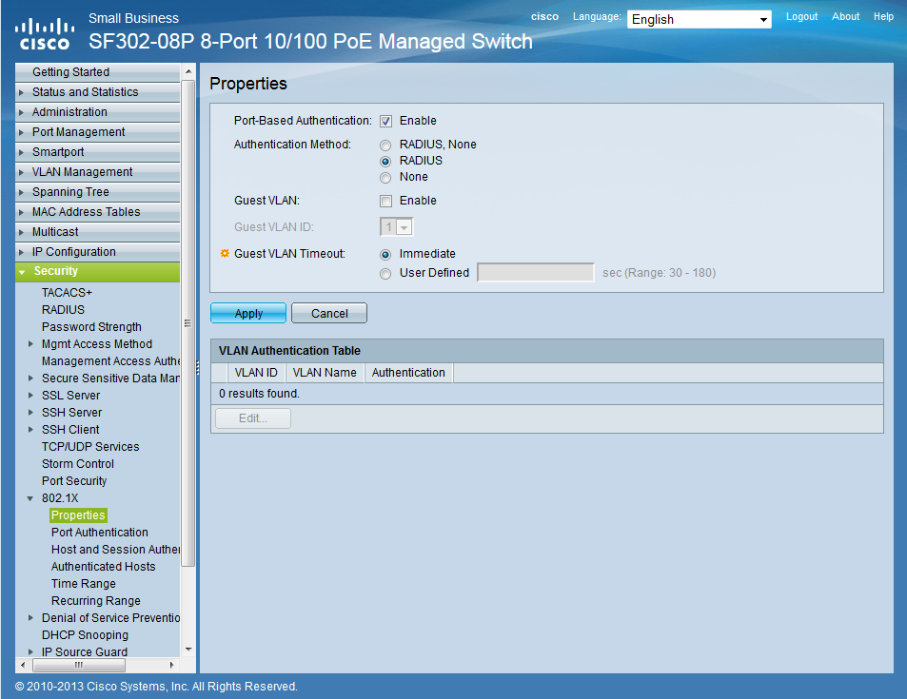The image size is (907, 699).
Task: Click the sidebar horizontal scroll right arrow
Action: [171, 665]
